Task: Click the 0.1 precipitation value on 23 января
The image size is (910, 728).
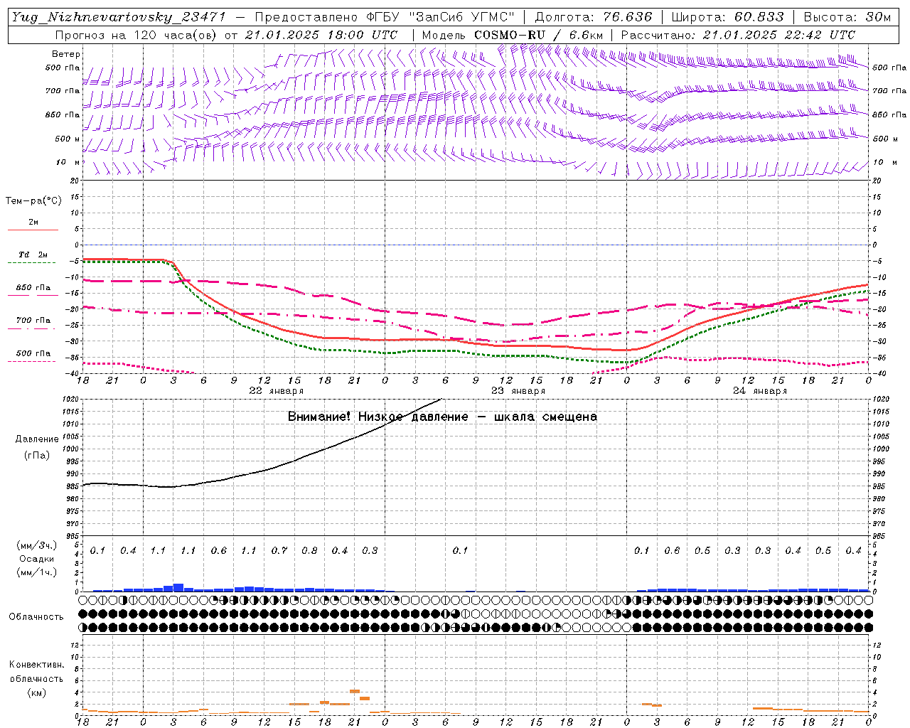Action: tap(461, 551)
